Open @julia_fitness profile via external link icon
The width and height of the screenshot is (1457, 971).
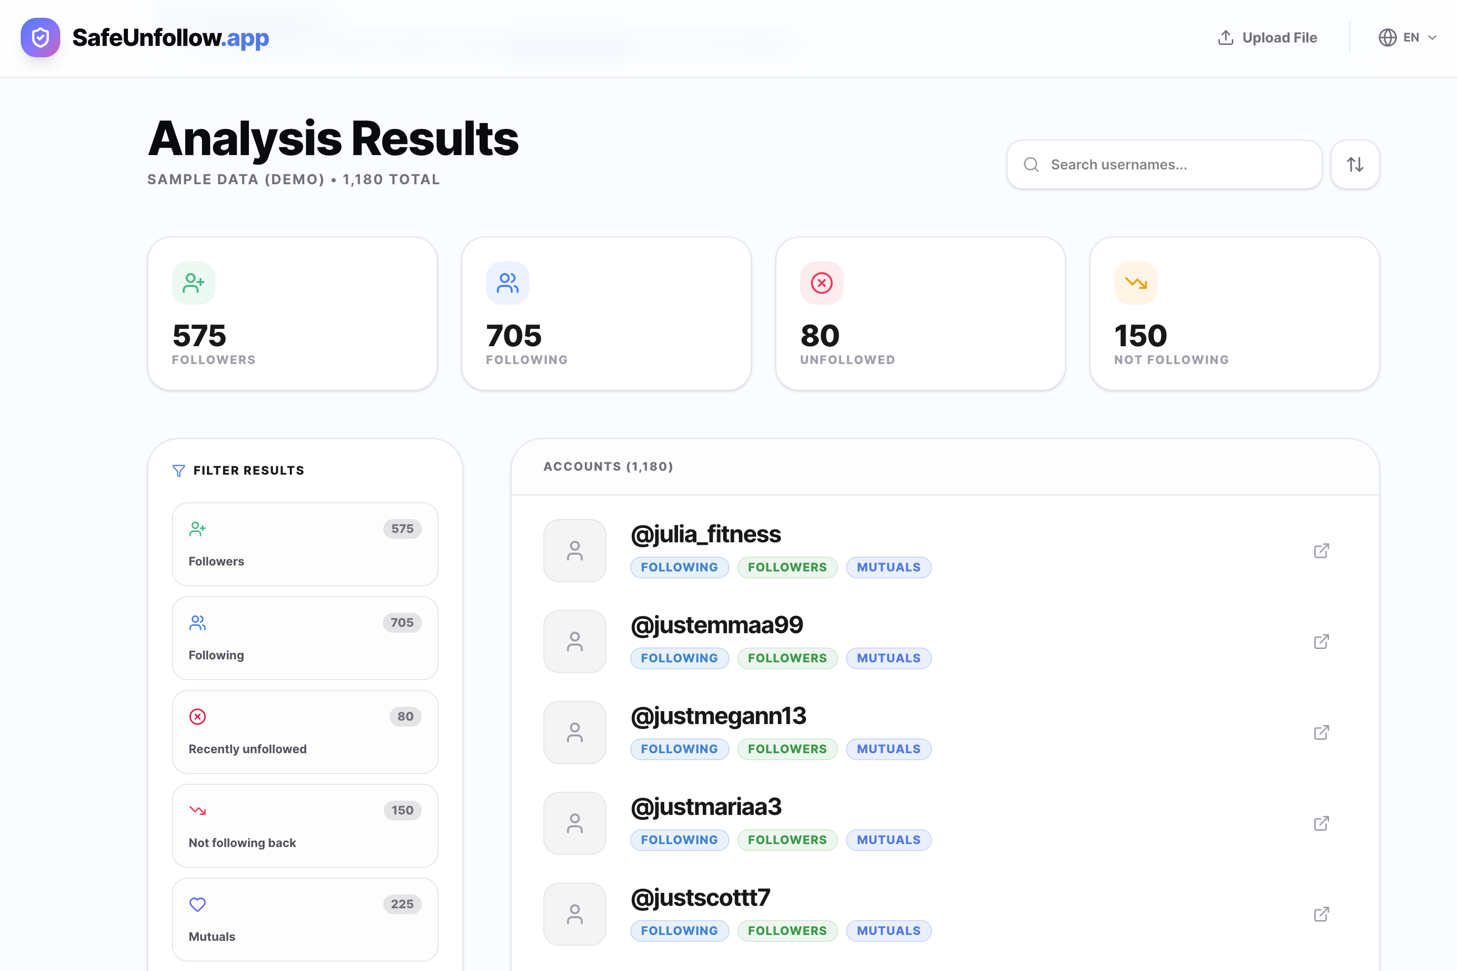tap(1321, 551)
